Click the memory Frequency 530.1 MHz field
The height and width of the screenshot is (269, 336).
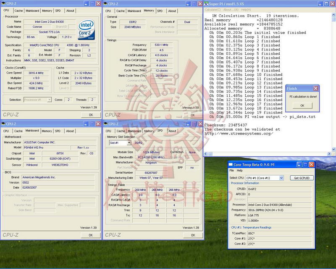tap(161, 45)
